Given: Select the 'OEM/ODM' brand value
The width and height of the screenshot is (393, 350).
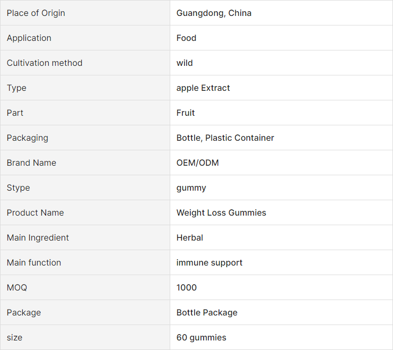Looking at the screenshot, I should (x=197, y=163).
